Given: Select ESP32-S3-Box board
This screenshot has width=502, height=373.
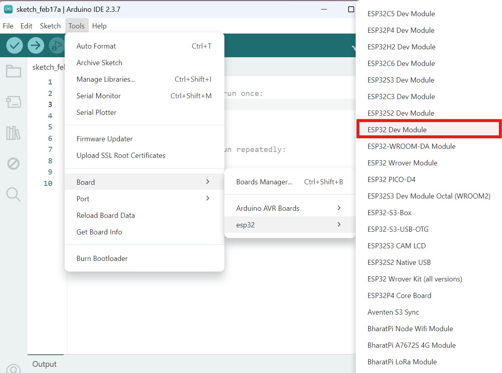Looking at the screenshot, I should (x=429, y=213).
